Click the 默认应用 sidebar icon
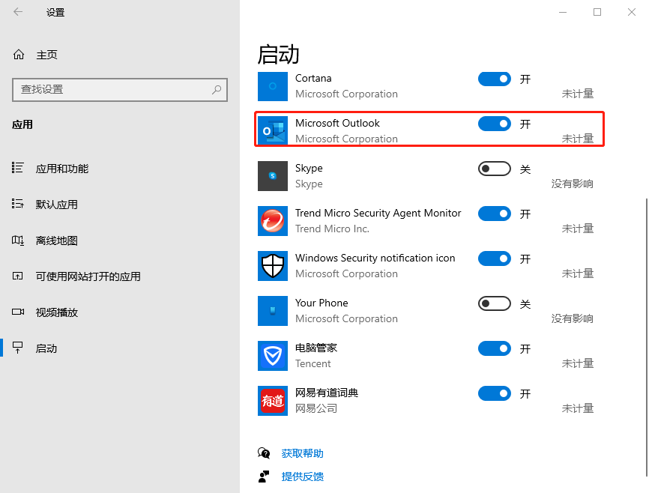The image size is (649, 493). point(17,204)
